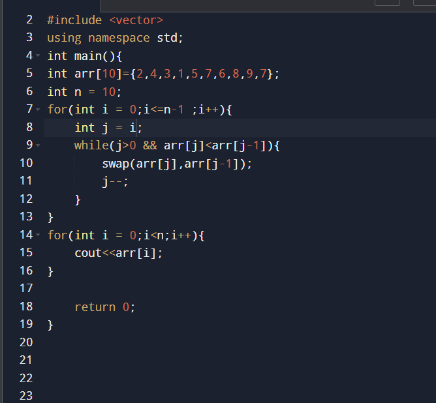This screenshot has height=403, width=436.
Task: Click 'while' keyword on line 9
Action: click(x=91, y=145)
